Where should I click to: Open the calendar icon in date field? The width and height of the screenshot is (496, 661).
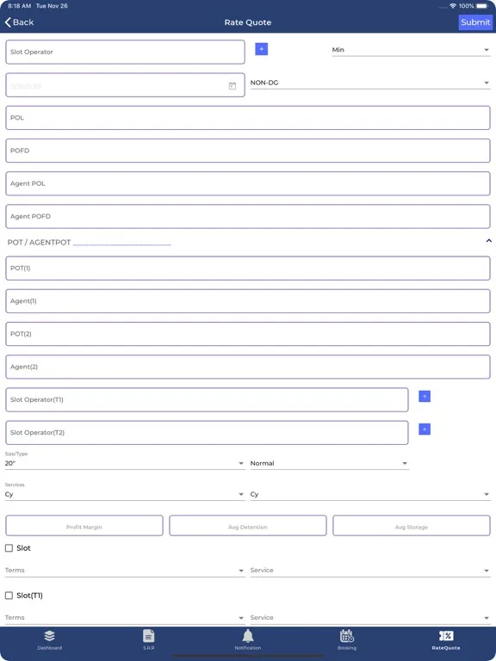[232, 85]
